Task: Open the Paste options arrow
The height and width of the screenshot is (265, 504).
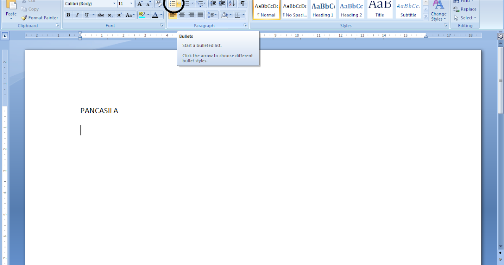Action: click(x=11, y=19)
